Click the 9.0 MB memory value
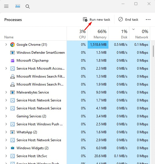The height and width of the screenshot is (164, 155). pos(101,92)
